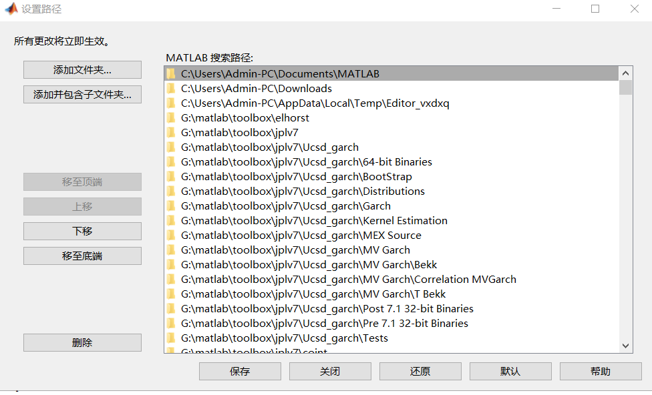Open 帮助 help button
652x395 pixels.
coord(601,372)
